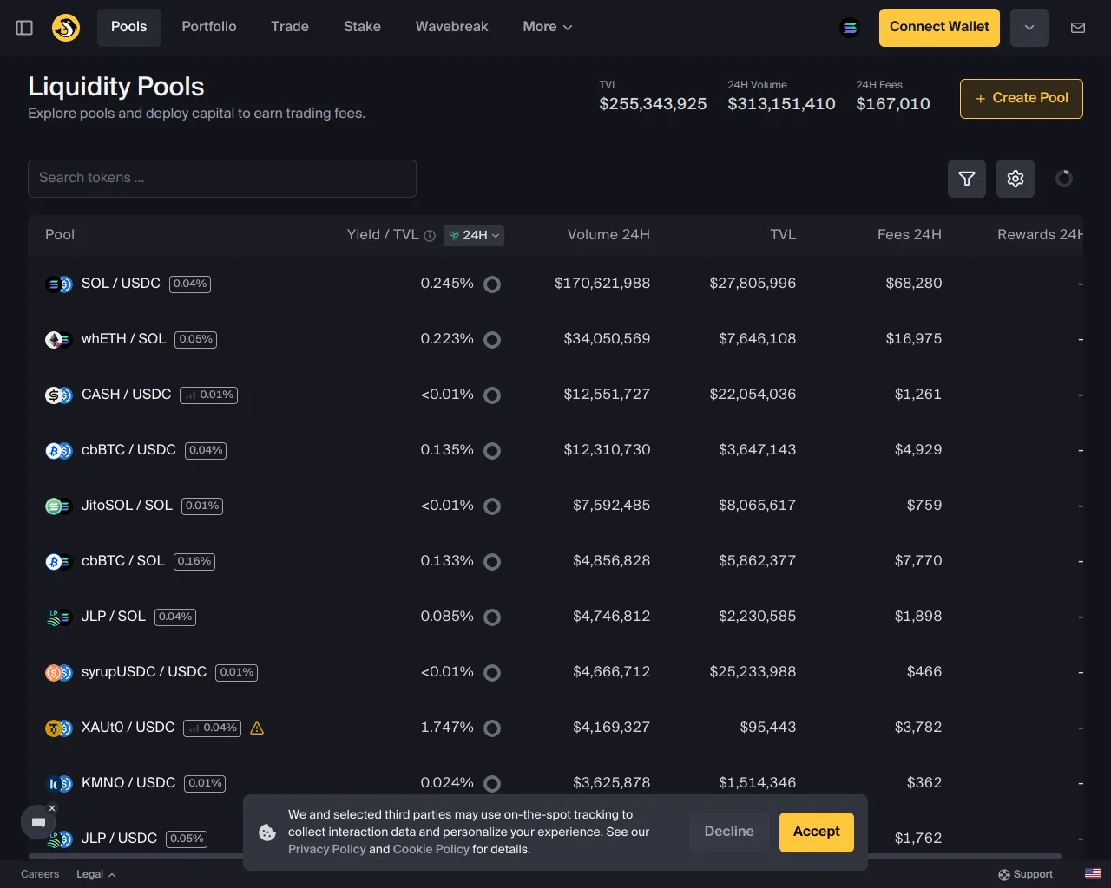The width and height of the screenshot is (1111, 888).
Task: Open the Cookie Policy link
Action: click(431, 850)
